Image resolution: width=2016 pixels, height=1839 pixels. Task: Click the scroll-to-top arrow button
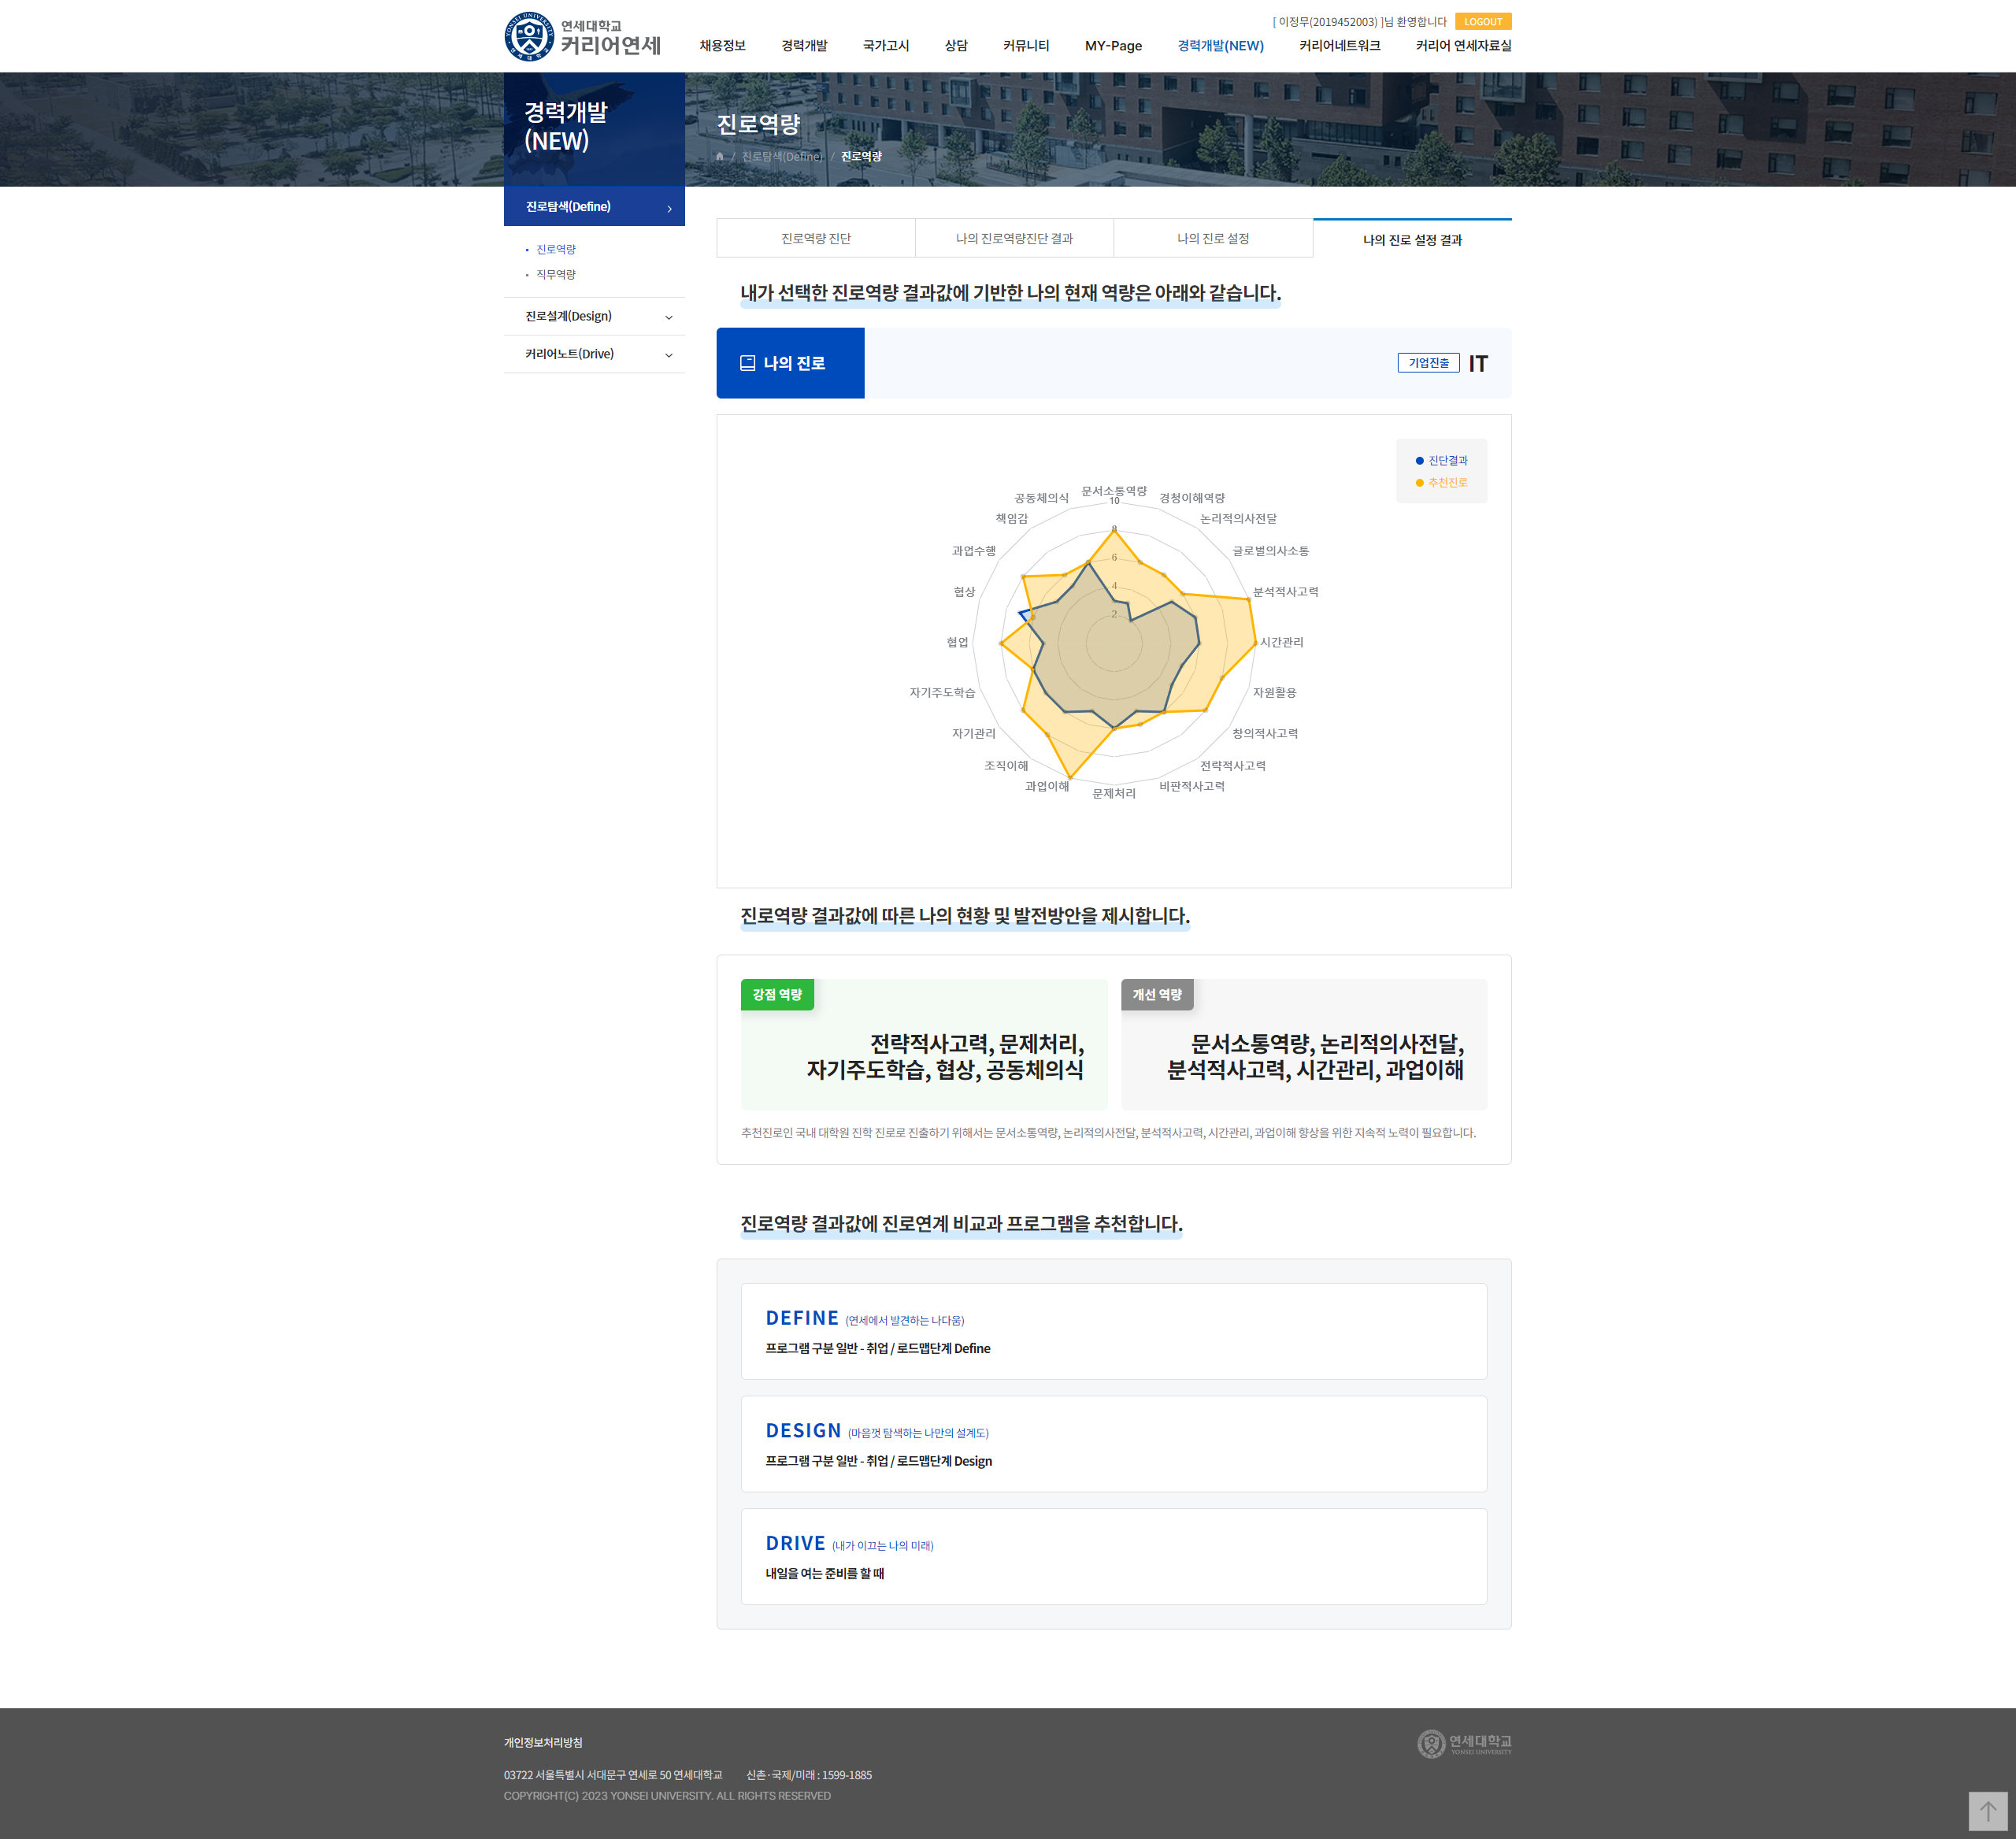(1987, 1811)
